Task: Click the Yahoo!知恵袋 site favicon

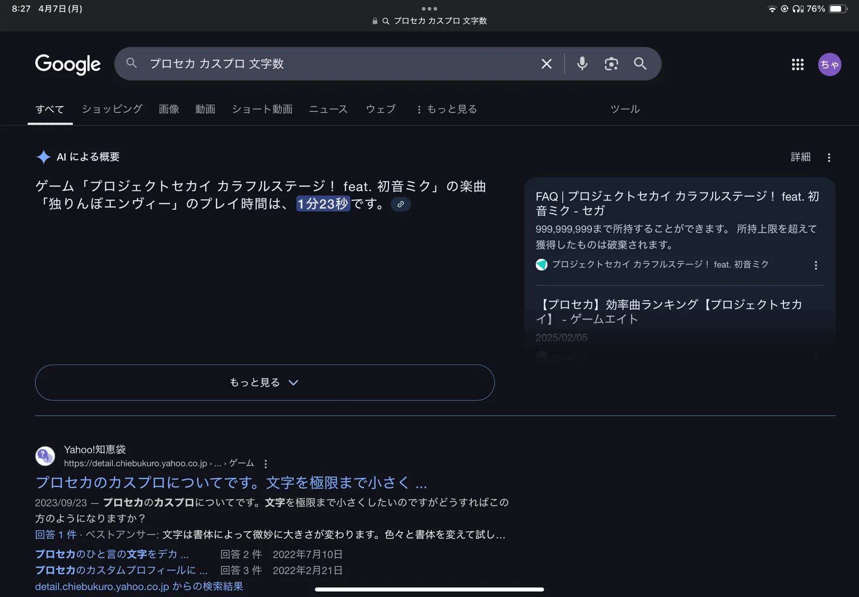Action: pos(45,456)
